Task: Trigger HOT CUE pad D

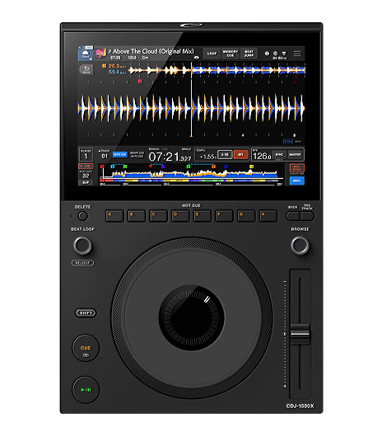Action: tap(180, 216)
